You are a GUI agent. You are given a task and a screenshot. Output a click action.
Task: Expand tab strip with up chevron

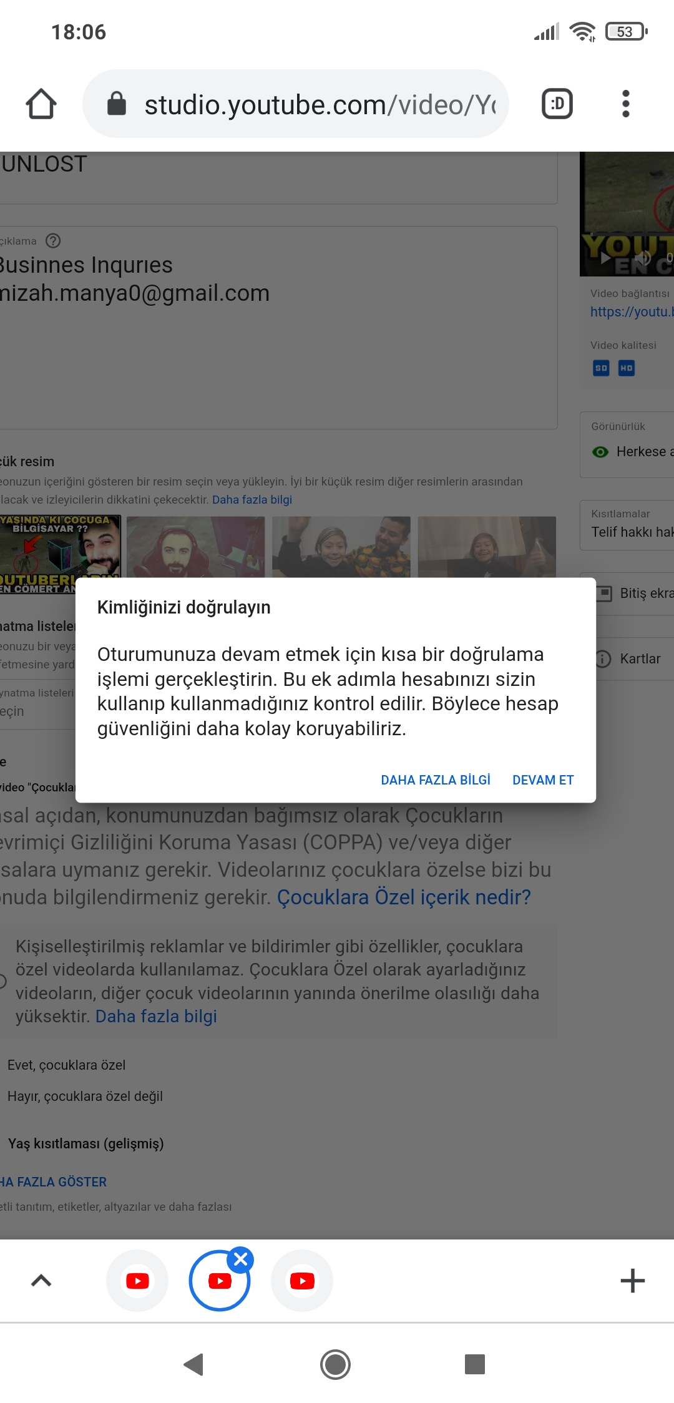point(41,1281)
